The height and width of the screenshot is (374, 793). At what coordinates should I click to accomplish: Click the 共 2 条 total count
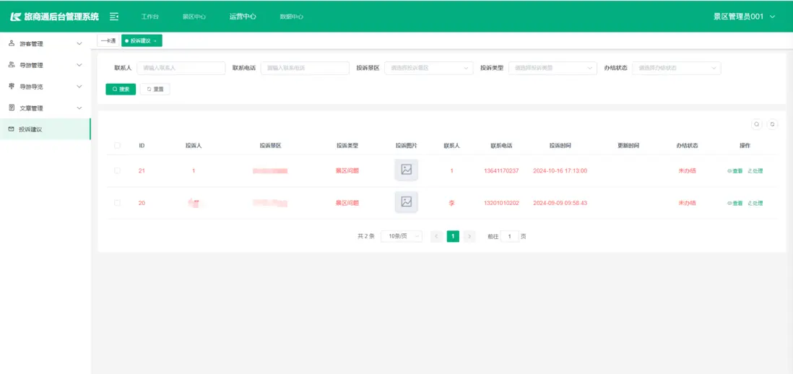[x=366, y=236]
